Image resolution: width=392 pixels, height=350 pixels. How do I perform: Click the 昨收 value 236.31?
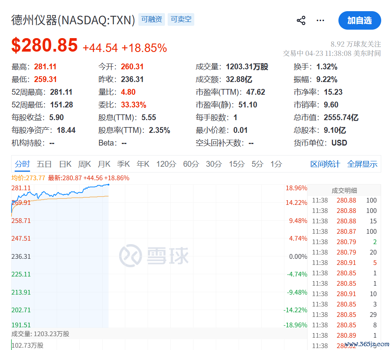pos(132,79)
